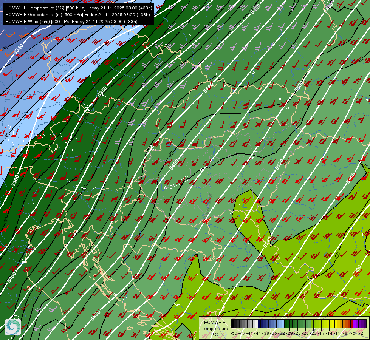Click the 5520 geopotential contour label
370x340 pixels.
[279, 164]
